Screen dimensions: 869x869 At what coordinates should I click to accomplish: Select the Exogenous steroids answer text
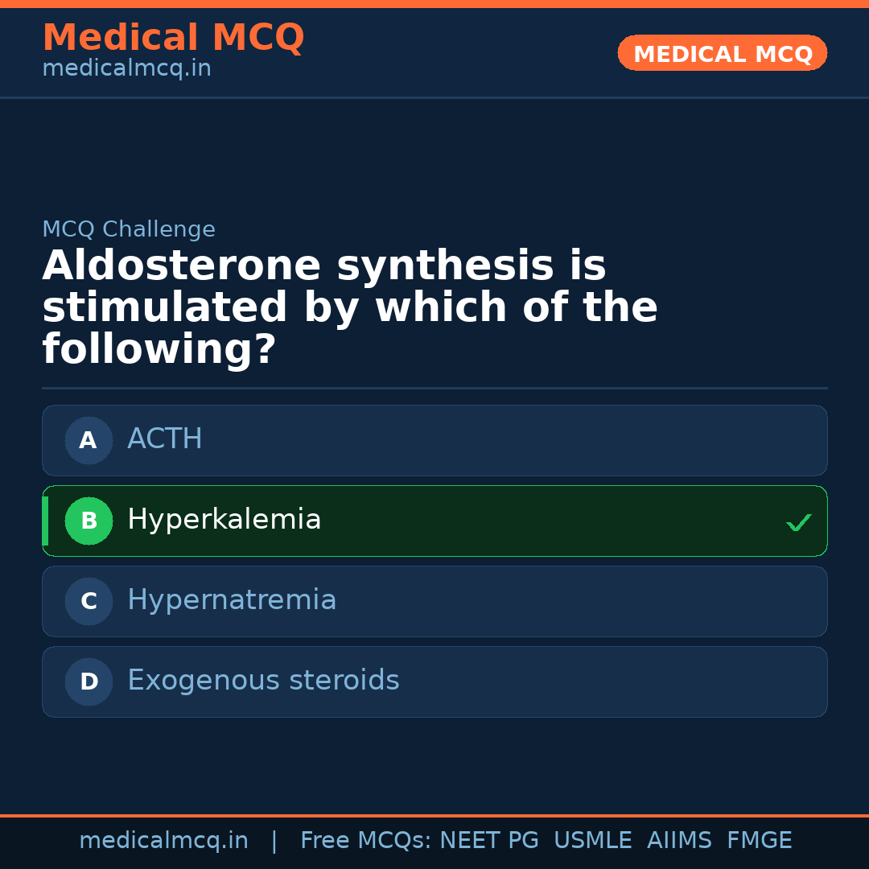tap(263, 681)
